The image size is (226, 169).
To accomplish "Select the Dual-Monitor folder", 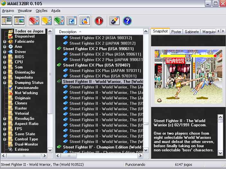I will 26,144.
